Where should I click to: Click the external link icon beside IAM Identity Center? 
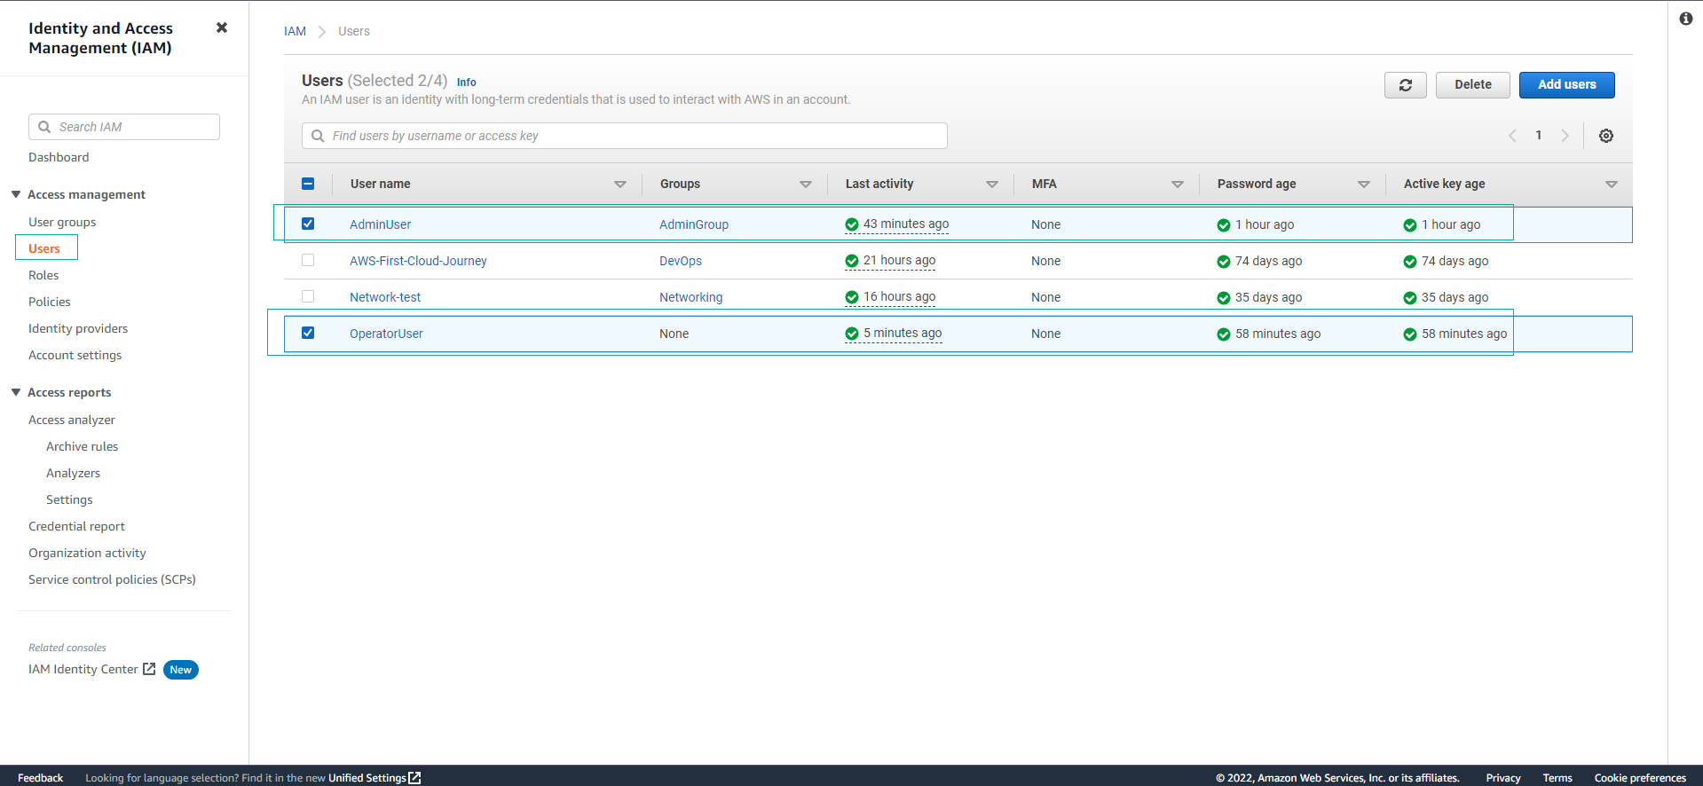point(149,669)
